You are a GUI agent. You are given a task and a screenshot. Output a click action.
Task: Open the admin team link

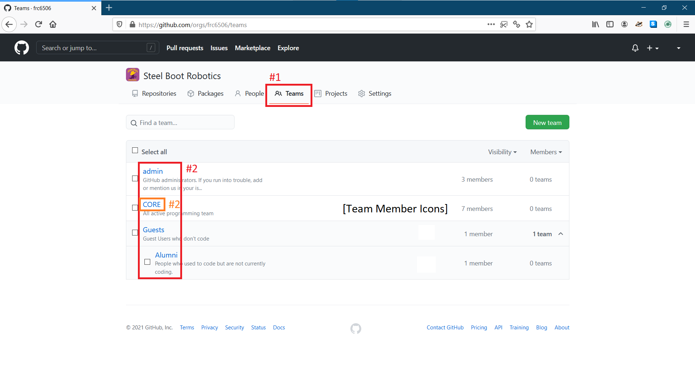click(x=153, y=171)
